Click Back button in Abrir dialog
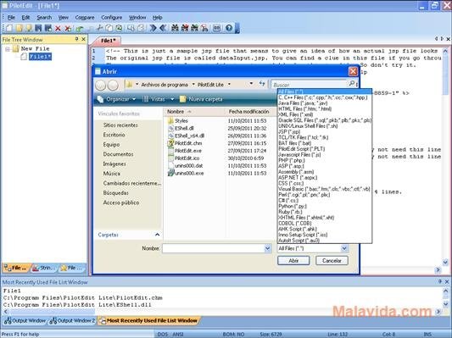 click(x=100, y=85)
